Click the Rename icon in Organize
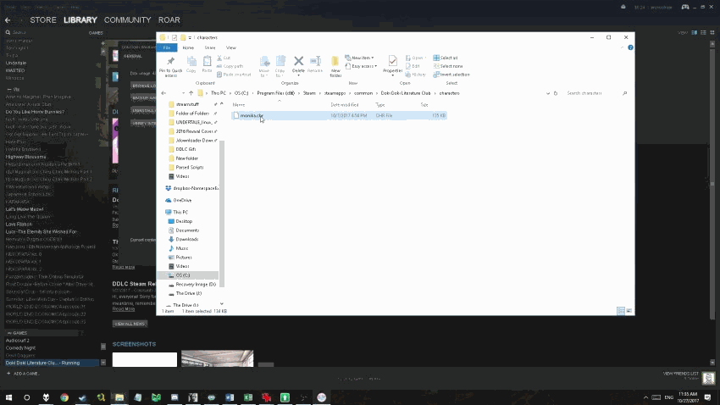Image resolution: width=720 pixels, height=405 pixels. (x=315, y=61)
